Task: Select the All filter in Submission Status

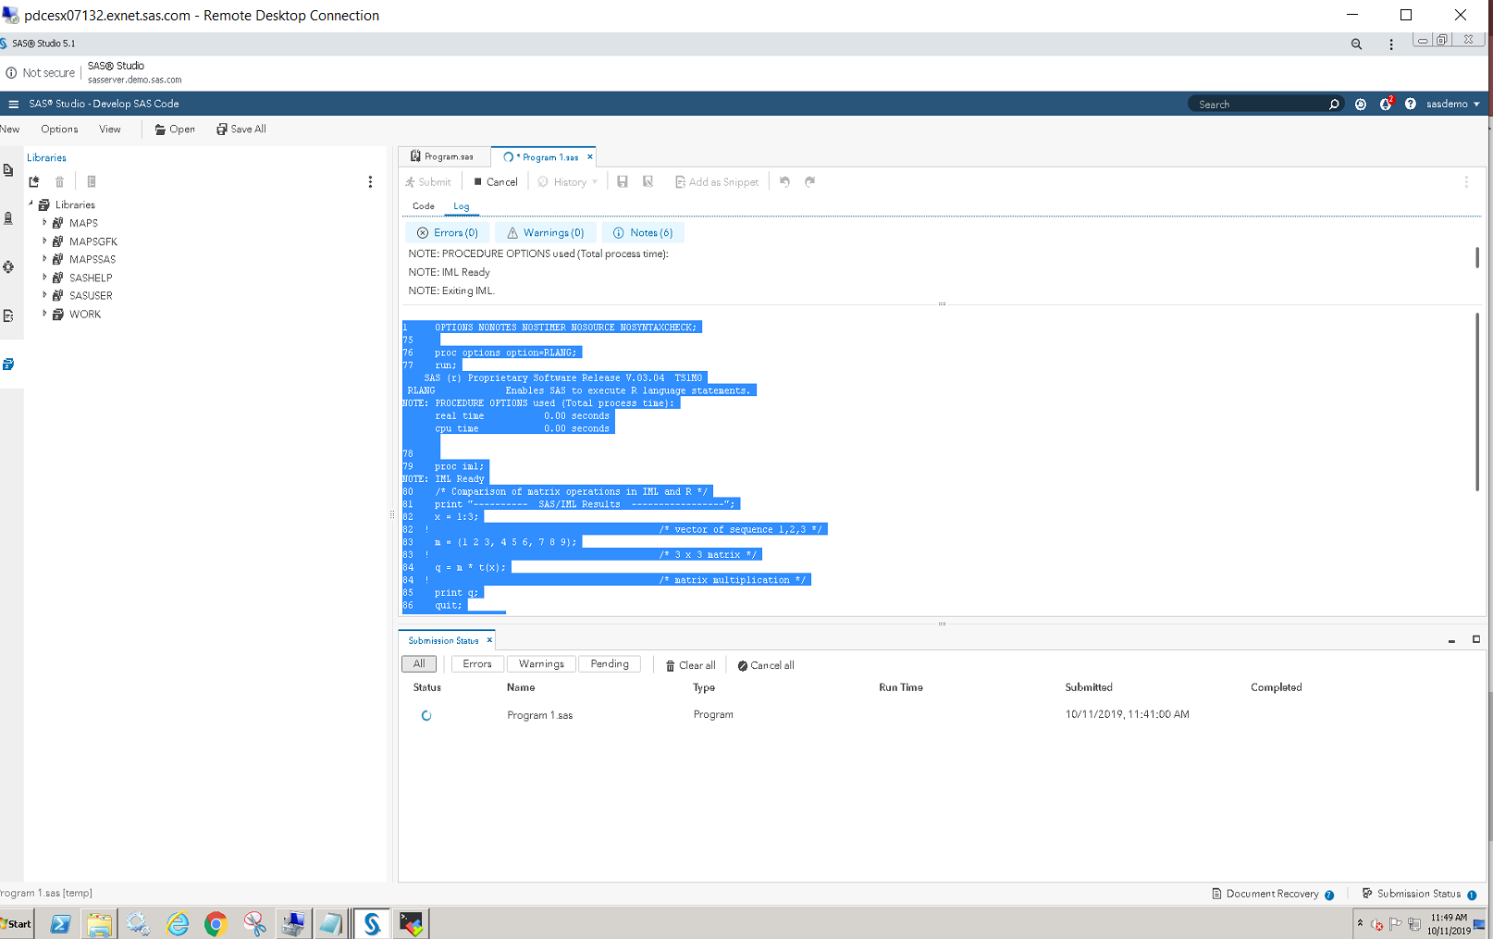Action: (x=419, y=663)
